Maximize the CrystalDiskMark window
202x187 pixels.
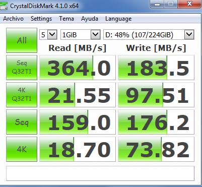click(x=171, y=4)
